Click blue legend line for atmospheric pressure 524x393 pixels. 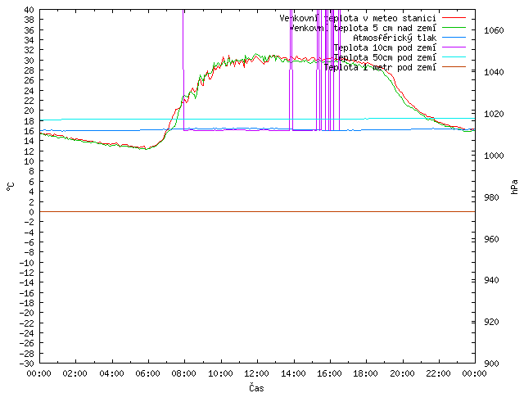[x=454, y=38]
